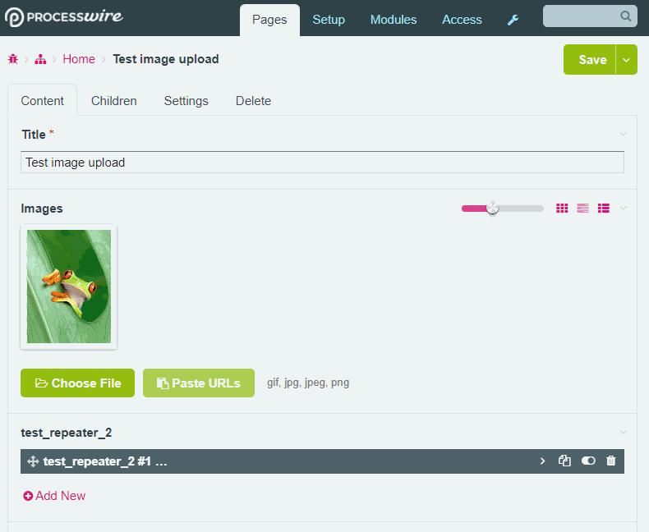Click the top search input box
Screen dimensions: 649x532
tap(590, 16)
